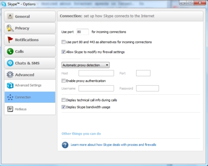Click the Advanced gear icon

10,74
